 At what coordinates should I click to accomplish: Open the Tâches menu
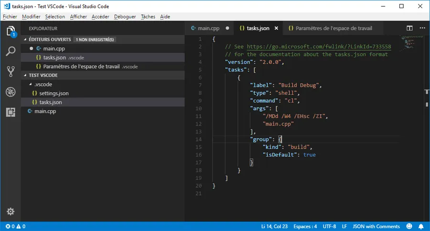148,17
